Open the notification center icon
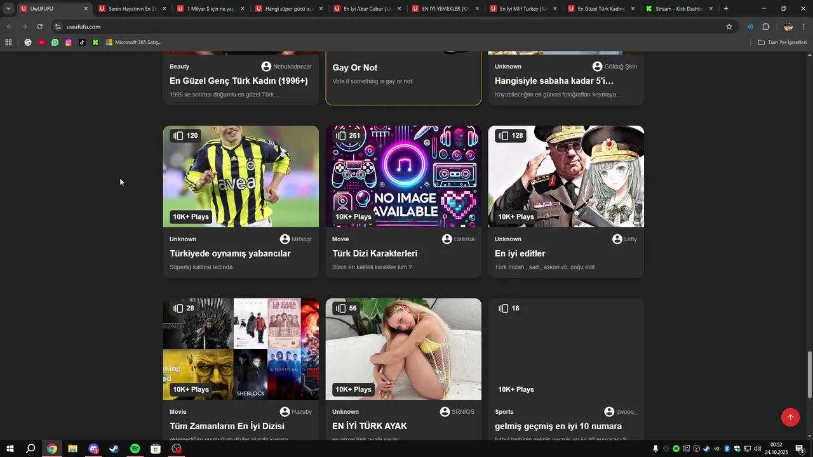This screenshot has height=457, width=813. [x=800, y=449]
